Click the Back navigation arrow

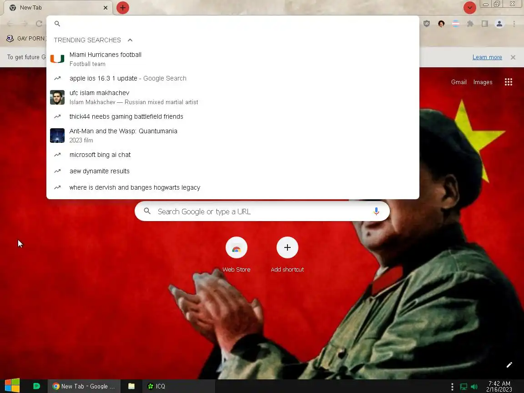(x=10, y=24)
